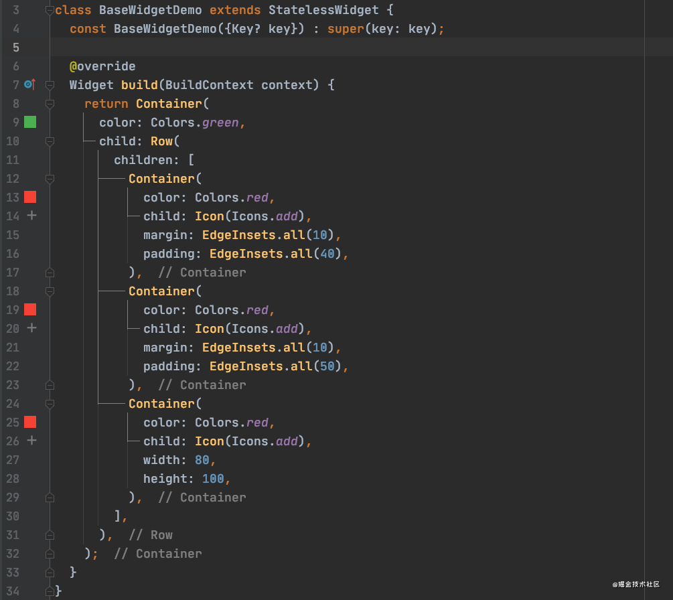Click the height value 100
The height and width of the screenshot is (600, 673).
tap(213, 479)
